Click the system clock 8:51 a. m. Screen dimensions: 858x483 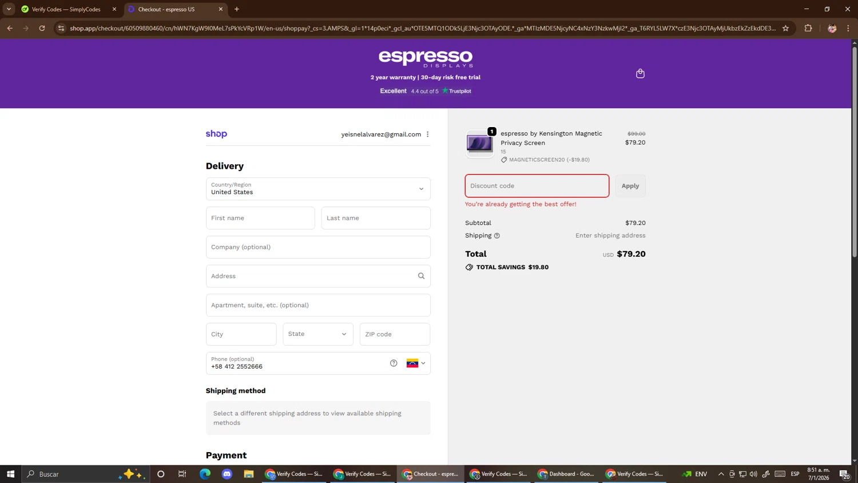(x=818, y=474)
